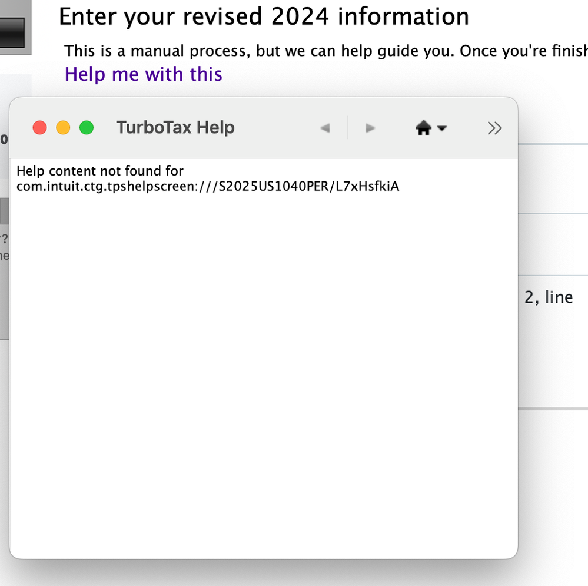Click the TurboTax Help window title
The width and height of the screenshot is (588, 586).
pos(175,127)
